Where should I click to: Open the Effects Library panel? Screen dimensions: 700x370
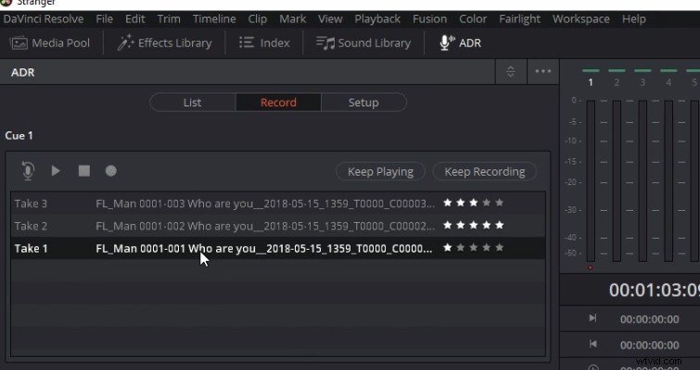(164, 43)
